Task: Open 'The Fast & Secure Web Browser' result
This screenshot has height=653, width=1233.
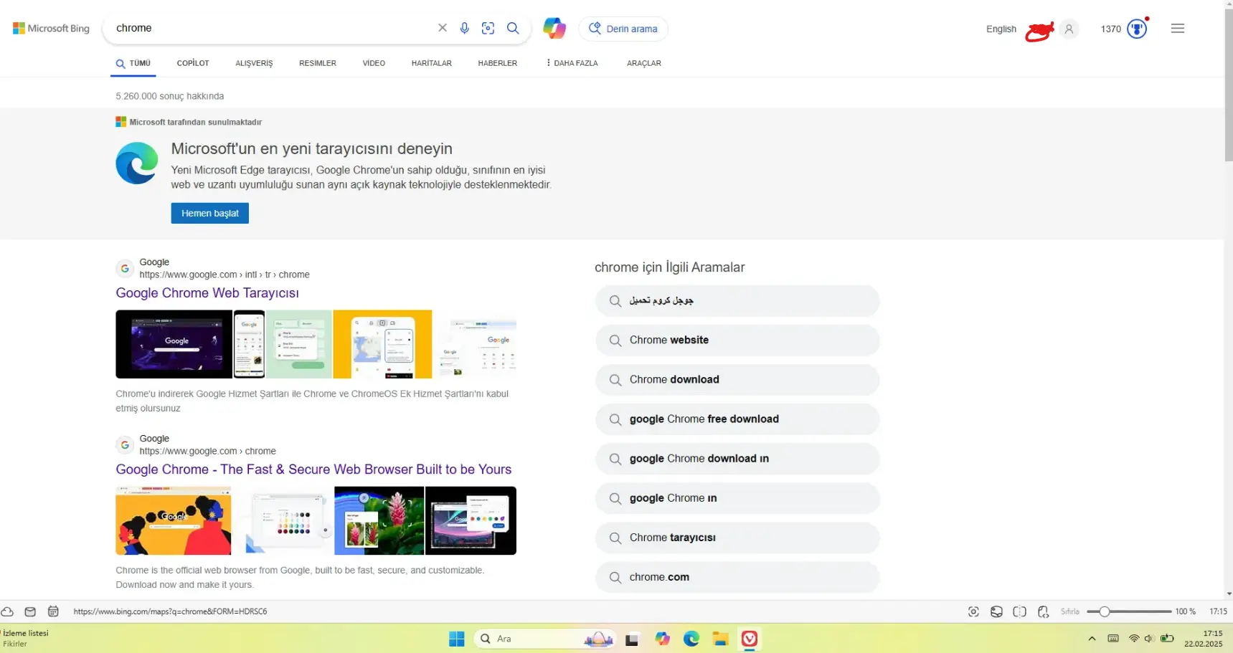Action: (313, 469)
